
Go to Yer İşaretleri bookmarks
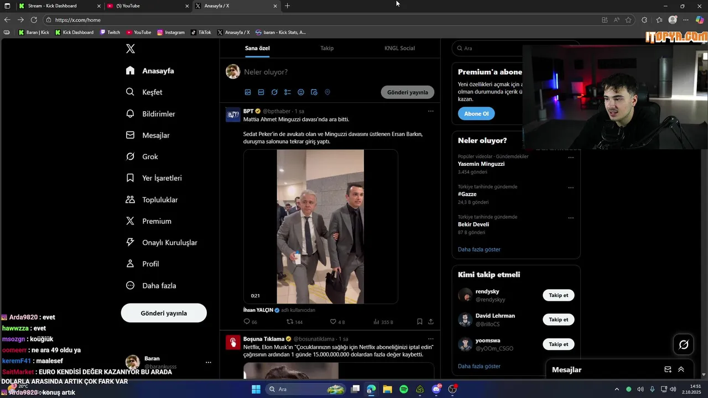[154, 178]
